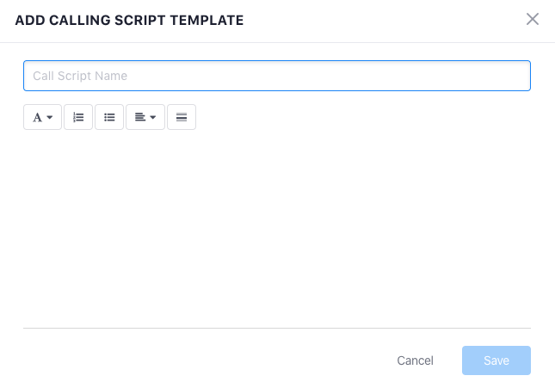Open text font formatting options

(x=42, y=117)
